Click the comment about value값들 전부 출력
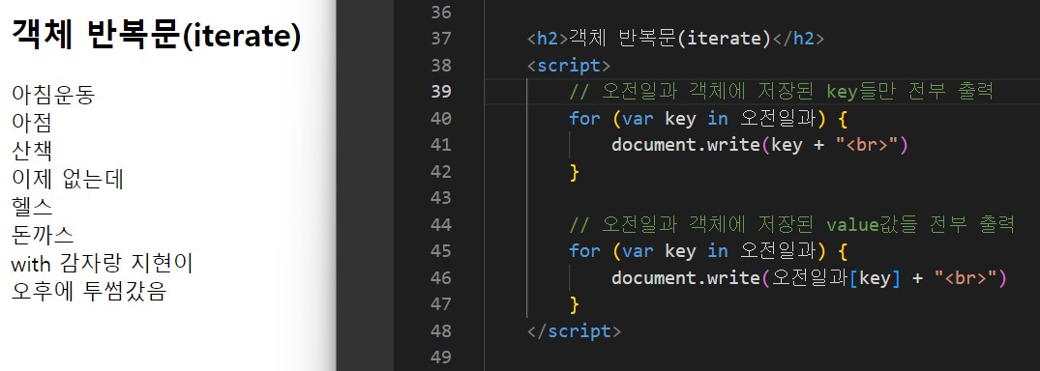This screenshot has height=371, width=1040. click(792, 224)
